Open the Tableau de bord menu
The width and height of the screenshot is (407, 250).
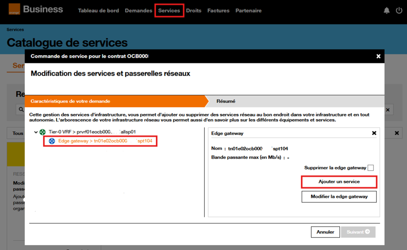98,11
